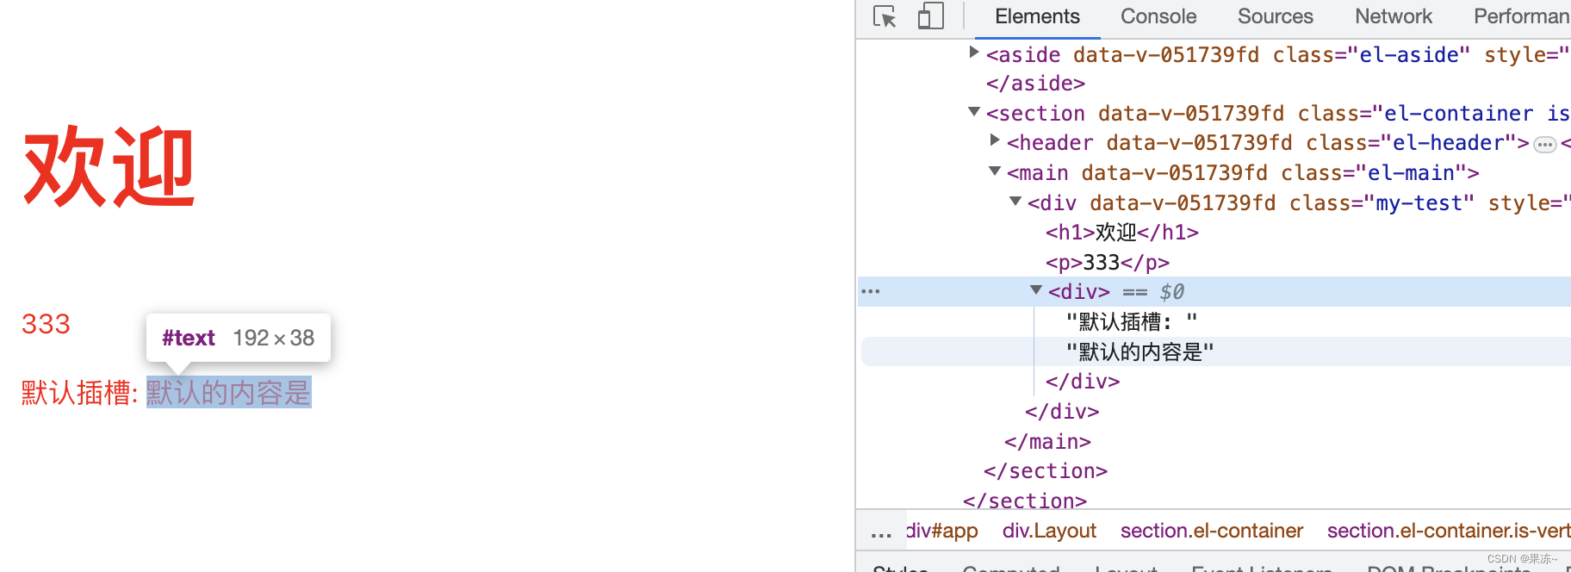Expand the header el-header node
1571x572 pixels.
tap(995, 140)
